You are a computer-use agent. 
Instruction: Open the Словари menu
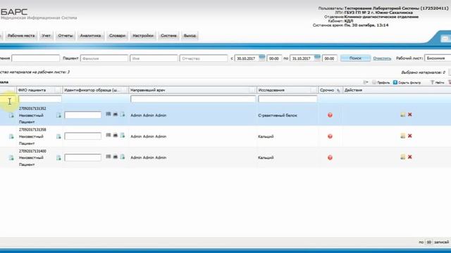tap(117, 36)
